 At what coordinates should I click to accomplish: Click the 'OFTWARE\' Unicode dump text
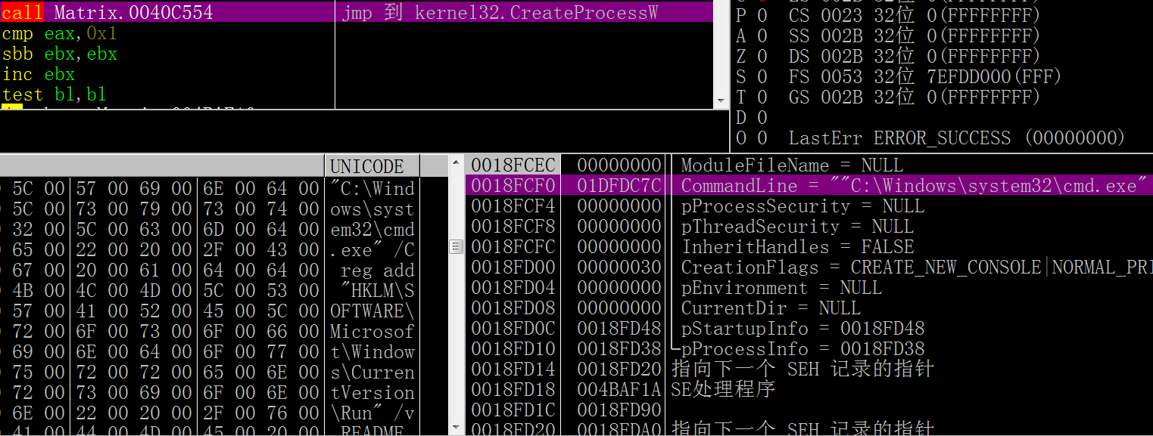(x=372, y=310)
